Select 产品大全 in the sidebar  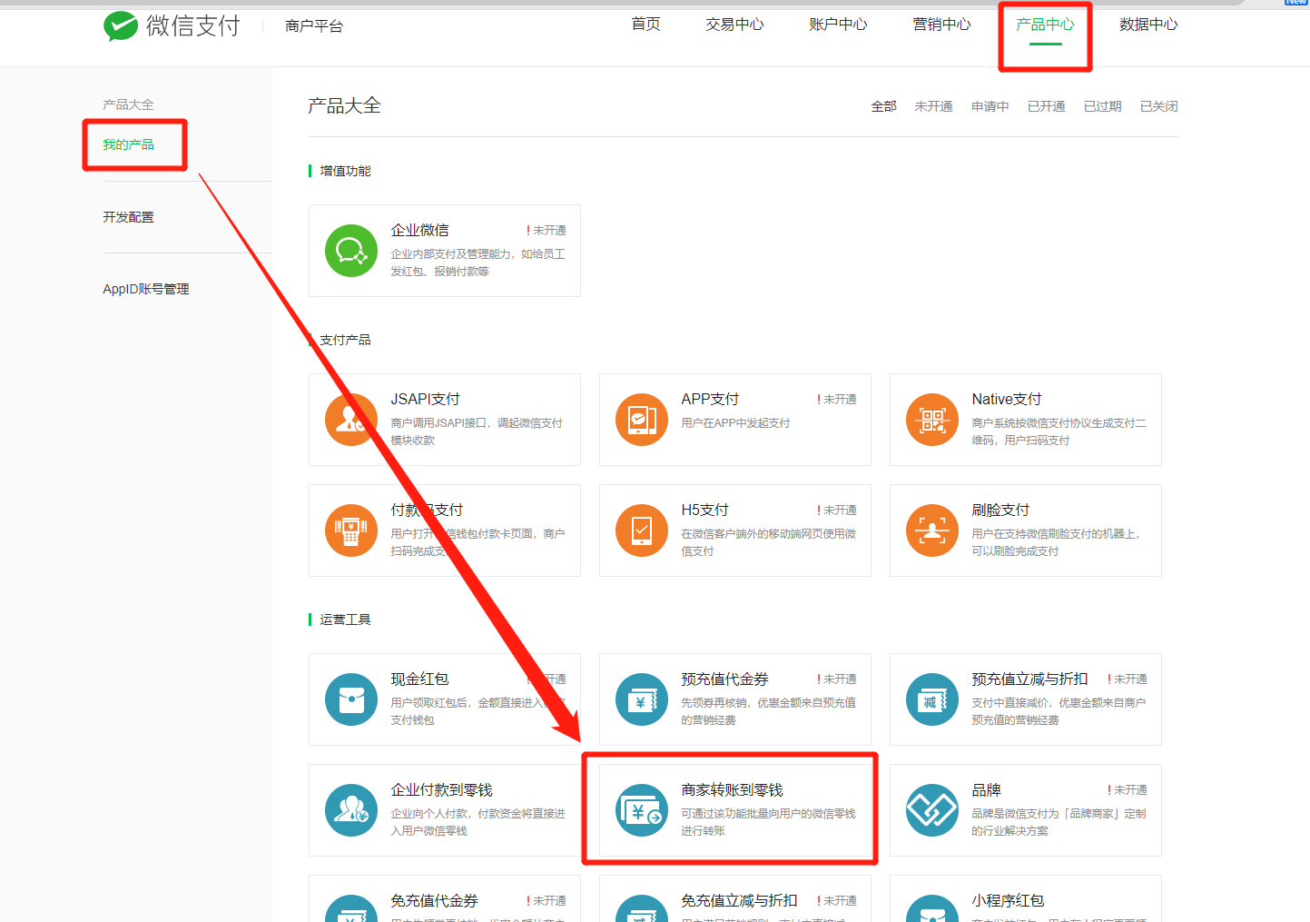click(x=128, y=104)
